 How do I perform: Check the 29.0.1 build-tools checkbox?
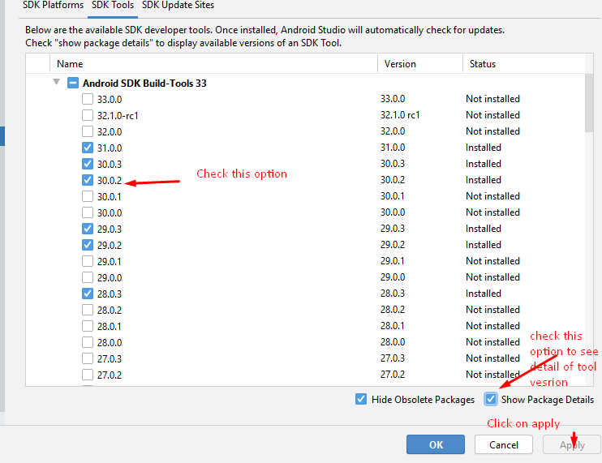click(x=88, y=261)
